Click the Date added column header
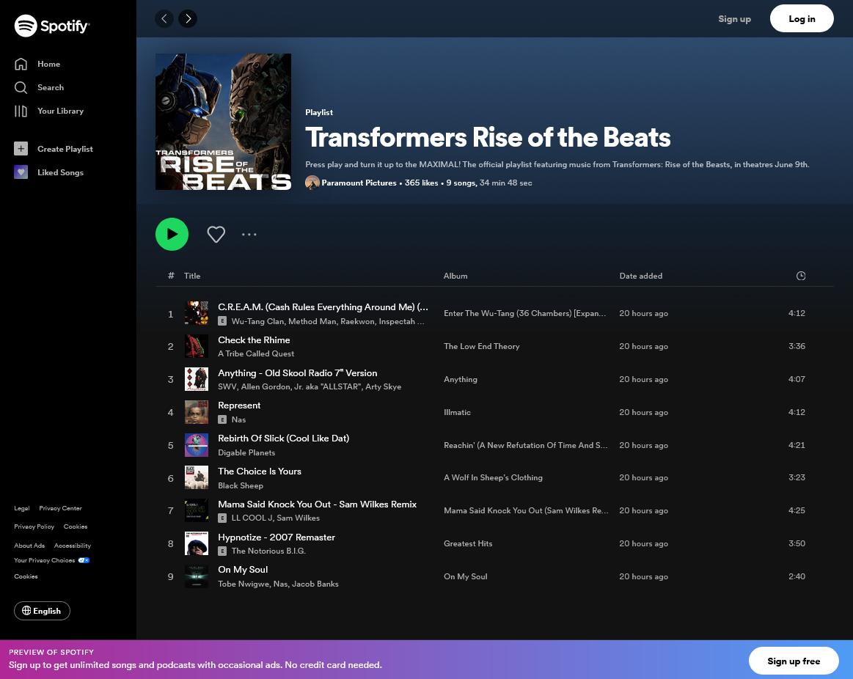The height and width of the screenshot is (679, 853). pyautogui.click(x=641, y=276)
